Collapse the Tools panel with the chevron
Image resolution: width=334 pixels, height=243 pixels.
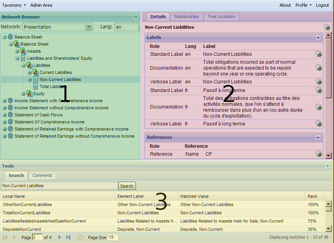(x=328, y=166)
